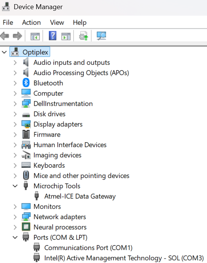Click the Communications Port (COM1) device icon
The height and width of the screenshot is (263, 207).
(37, 247)
